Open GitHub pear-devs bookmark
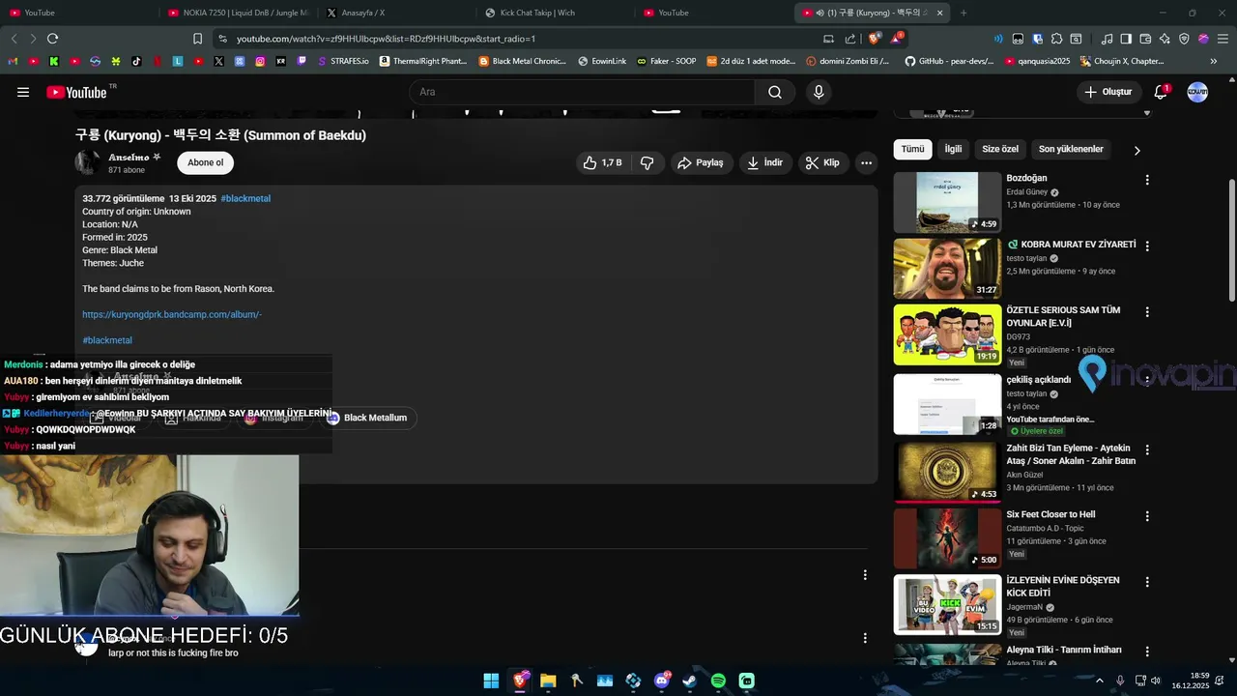Viewport: 1237px width, 696px height. [x=949, y=61]
